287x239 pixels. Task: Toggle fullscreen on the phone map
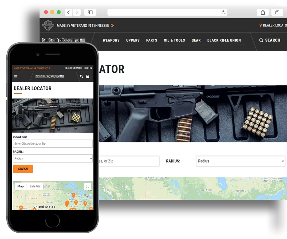pos(88,186)
